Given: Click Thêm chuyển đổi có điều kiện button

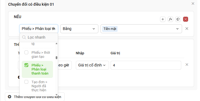Looking at the screenshot, I should click(x=35, y=97).
